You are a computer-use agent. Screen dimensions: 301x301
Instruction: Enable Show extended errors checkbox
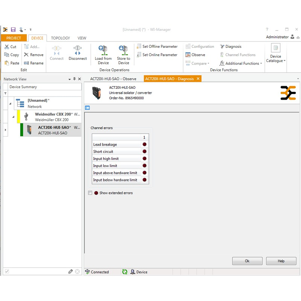pyautogui.click(x=90, y=193)
